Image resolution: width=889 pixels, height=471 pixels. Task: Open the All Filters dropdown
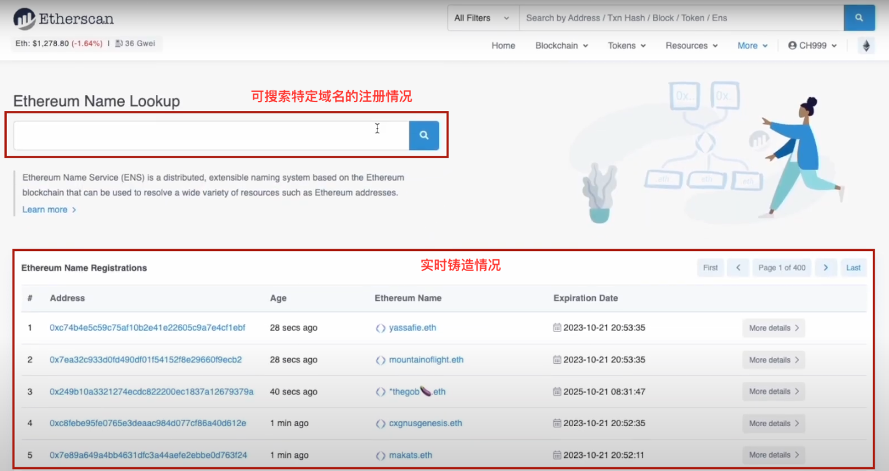pos(483,18)
